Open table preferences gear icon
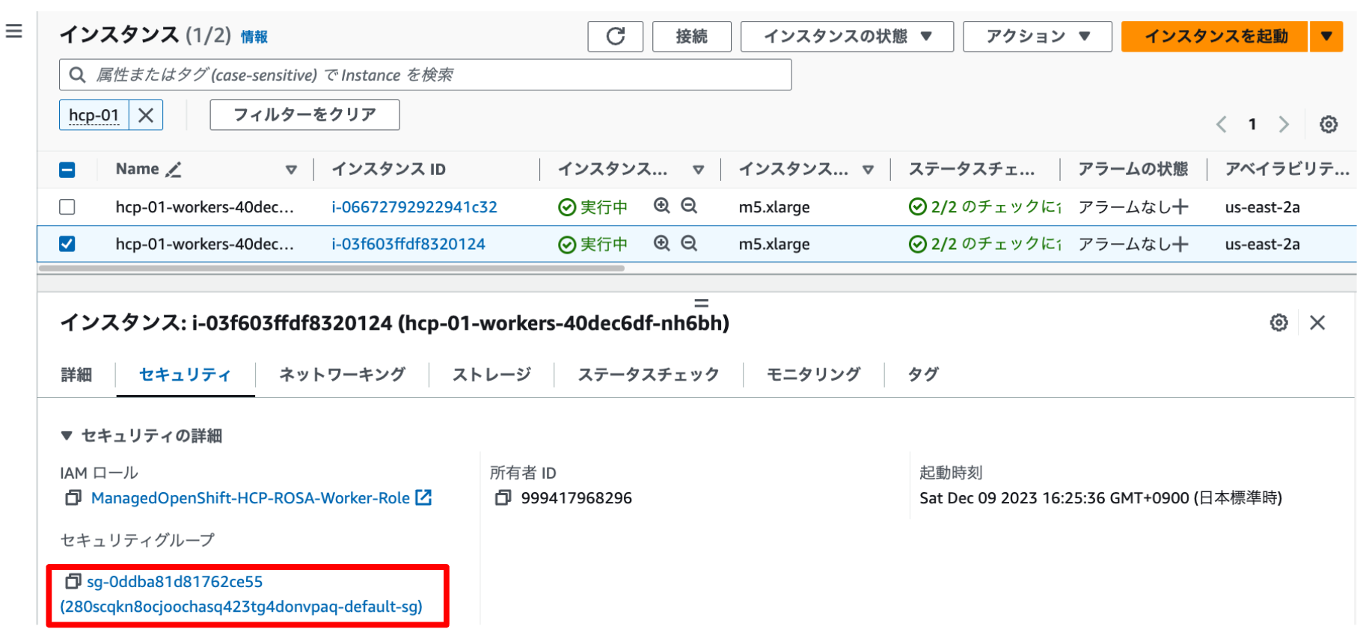 pyautogui.click(x=1329, y=124)
